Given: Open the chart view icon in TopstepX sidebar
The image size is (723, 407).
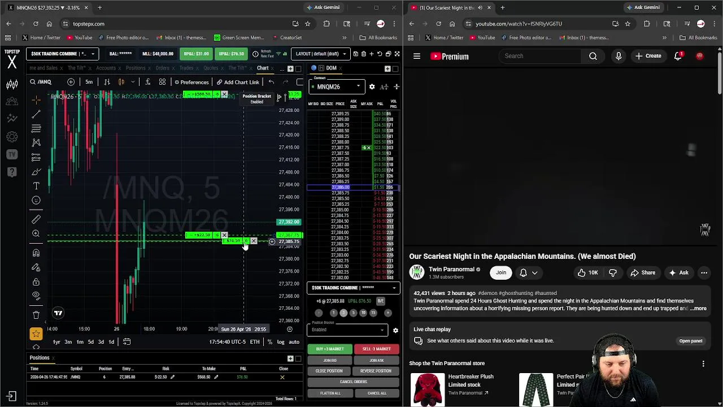Looking at the screenshot, I should (x=12, y=85).
